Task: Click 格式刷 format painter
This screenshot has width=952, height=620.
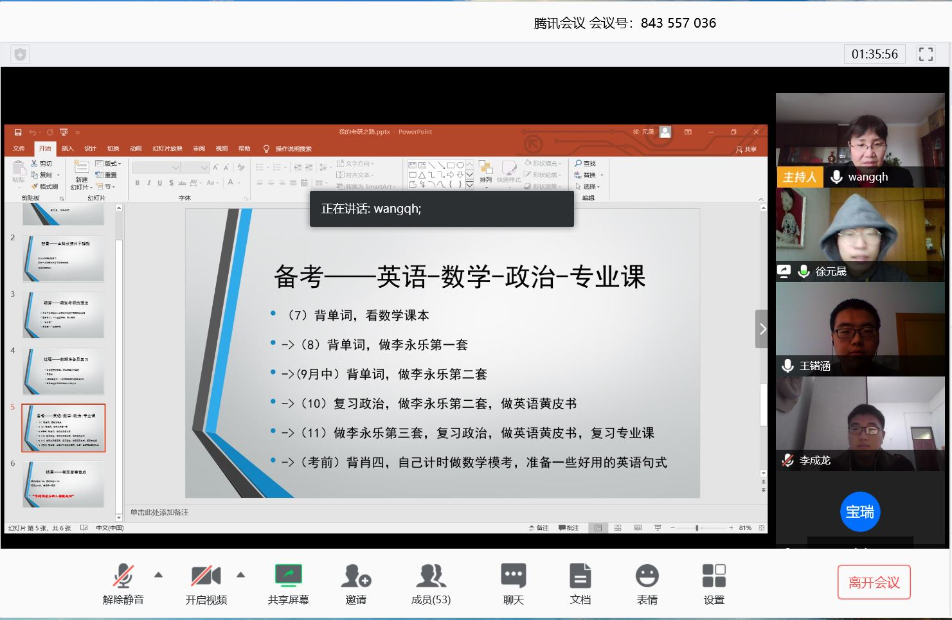Action: 44,186
